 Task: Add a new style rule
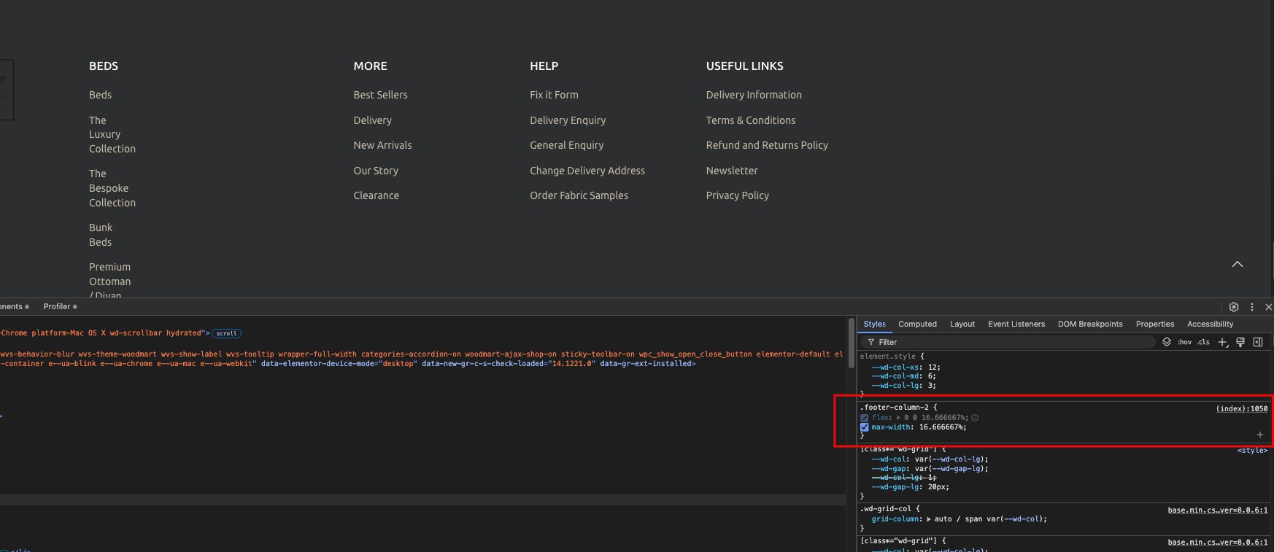pyautogui.click(x=1223, y=342)
